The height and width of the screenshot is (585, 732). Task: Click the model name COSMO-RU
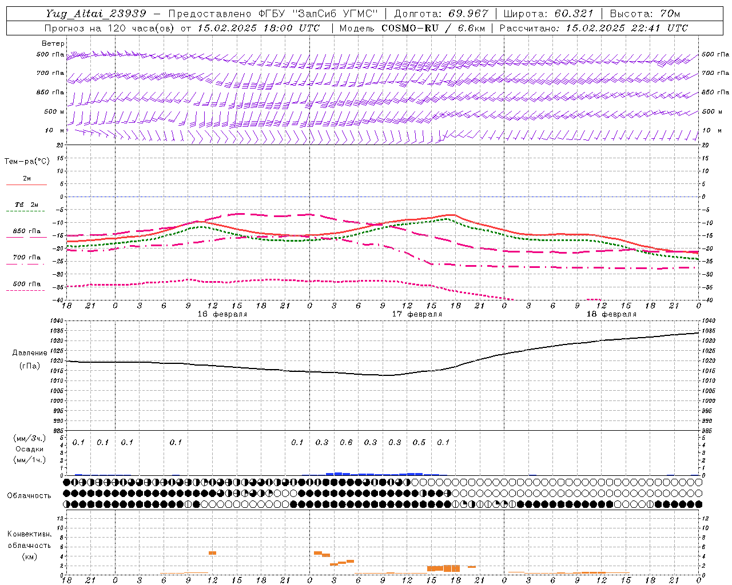(x=410, y=28)
